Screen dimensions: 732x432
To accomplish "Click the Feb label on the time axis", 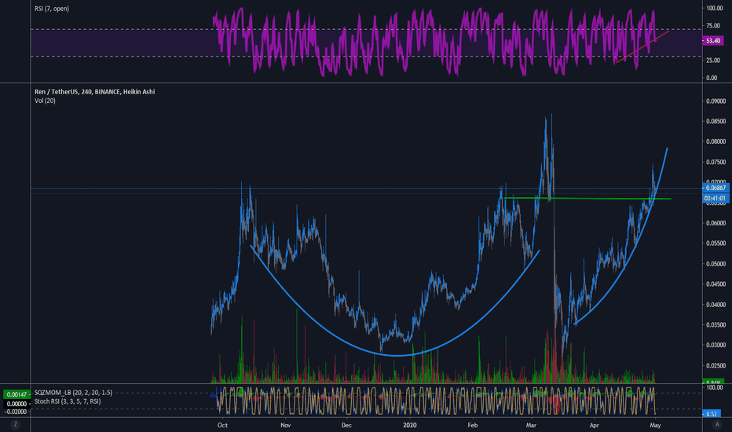I will tap(473, 425).
